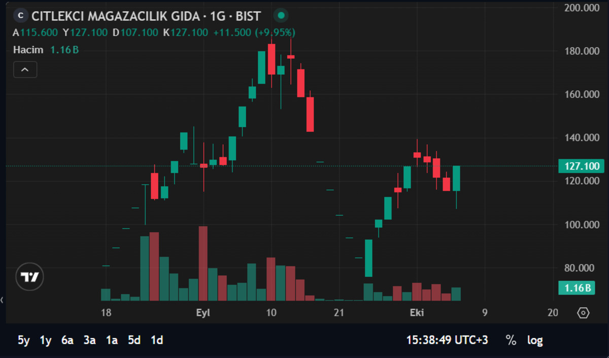The image size is (609, 358).
Task: Click the small arrow at the left edge
Action: (x=2, y=300)
